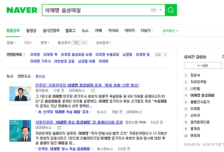Viewport: 224px width, 152px height.
Task: Open headline 자유한국당 이재명 욕설 음성파일 당 홈페이지에 공개
Action: (x=79, y=122)
